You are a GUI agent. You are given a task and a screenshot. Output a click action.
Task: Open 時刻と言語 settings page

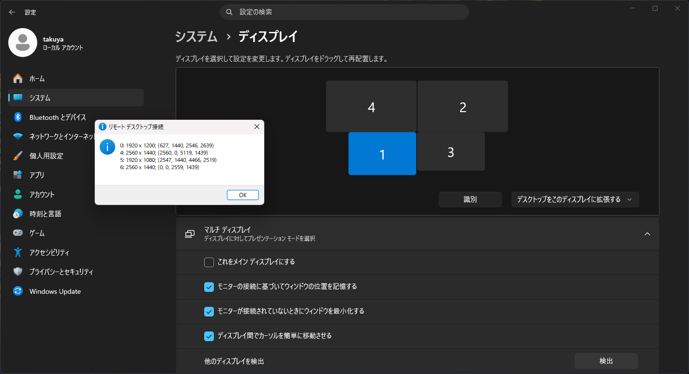[76, 214]
